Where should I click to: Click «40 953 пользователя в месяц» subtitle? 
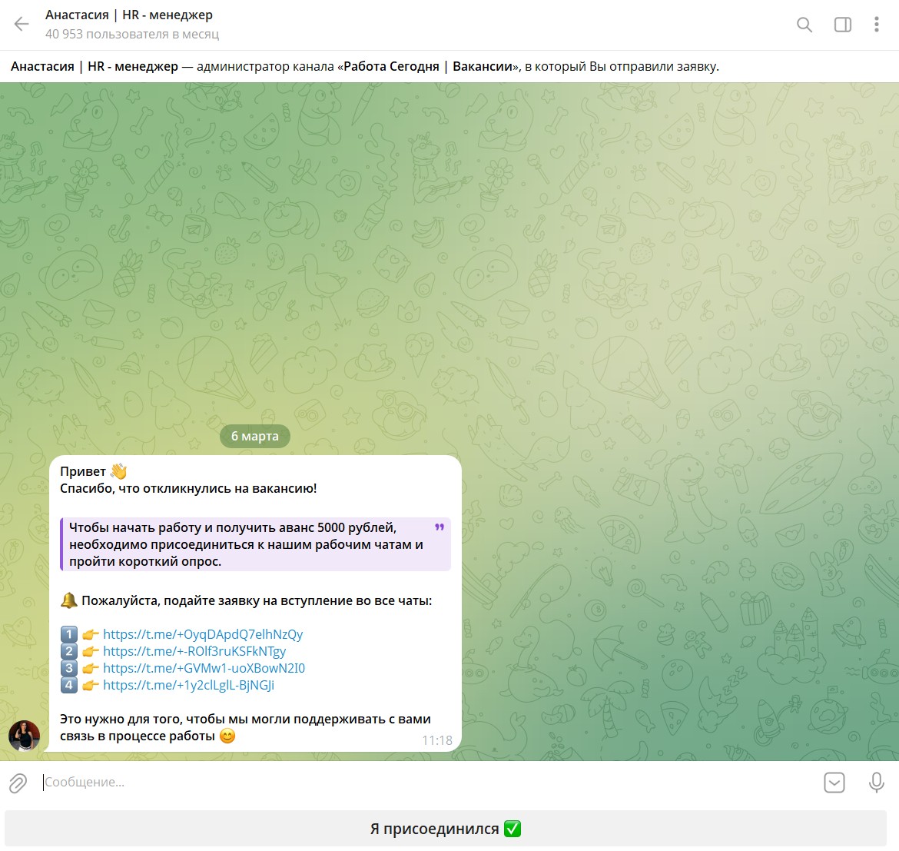[x=132, y=35]
